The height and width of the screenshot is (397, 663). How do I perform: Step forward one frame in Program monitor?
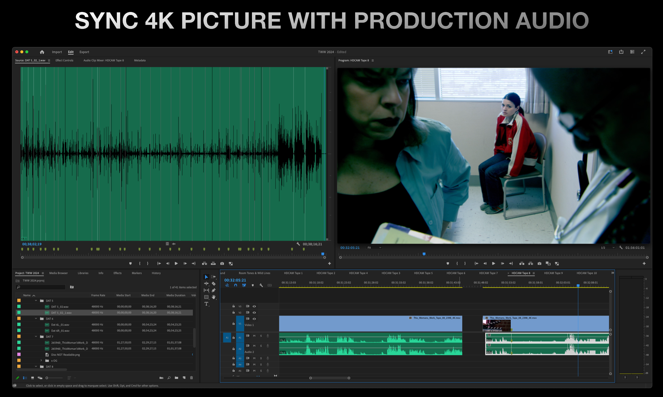503,263
